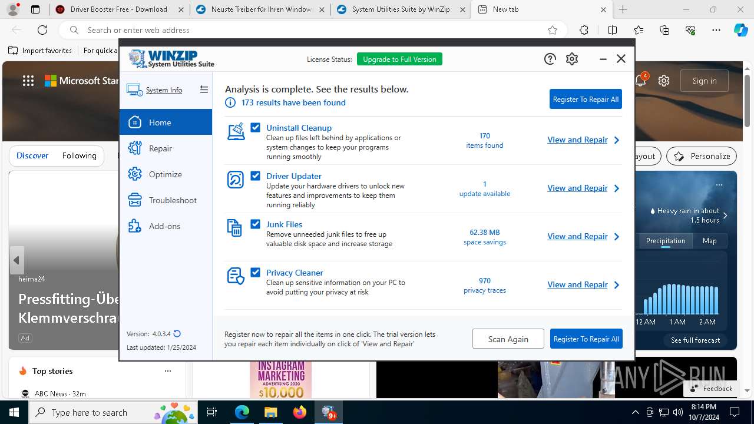This screenshot has height=424, width=754.
Task: Open Windows Start menu
Action: (x=14, y=412)
